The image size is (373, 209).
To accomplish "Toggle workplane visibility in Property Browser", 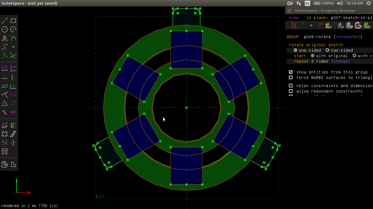I will tap(294, 25).
